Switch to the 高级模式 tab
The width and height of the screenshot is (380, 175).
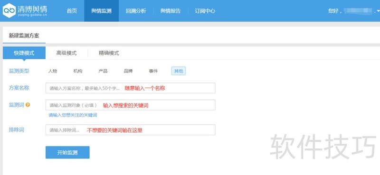coord(66,53)
